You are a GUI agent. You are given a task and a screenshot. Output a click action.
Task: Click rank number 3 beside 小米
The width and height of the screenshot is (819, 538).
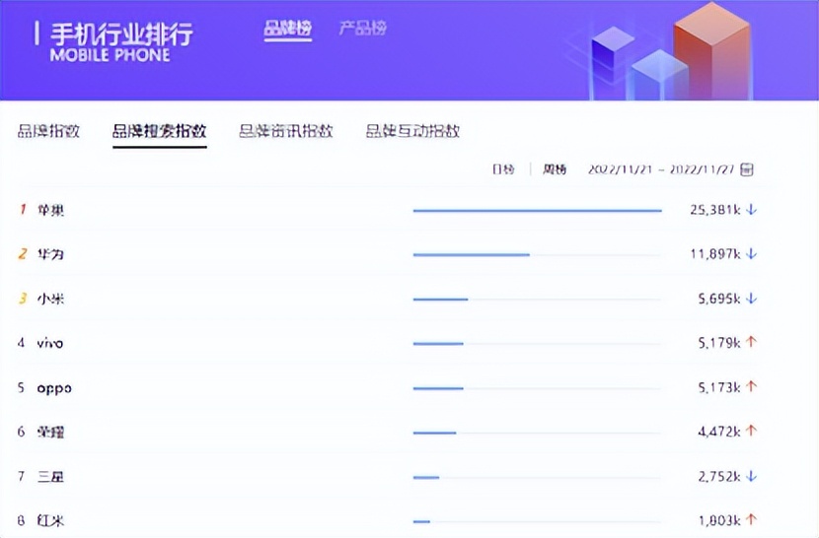click(x=22, y=299)
